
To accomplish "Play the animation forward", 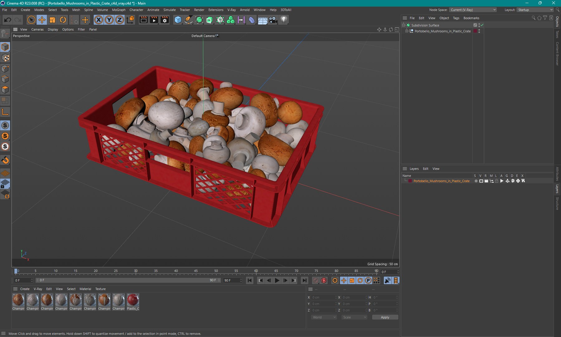I will tap(277, 281).
